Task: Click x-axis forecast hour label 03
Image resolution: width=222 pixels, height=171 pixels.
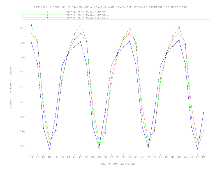Action: point(37,157)
